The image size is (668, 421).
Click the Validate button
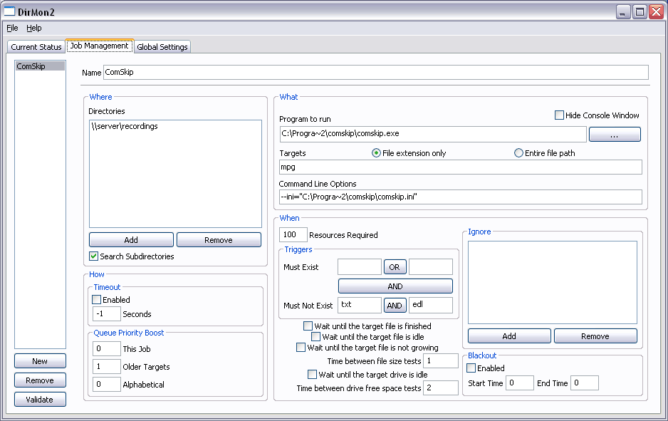coord(40,400)
